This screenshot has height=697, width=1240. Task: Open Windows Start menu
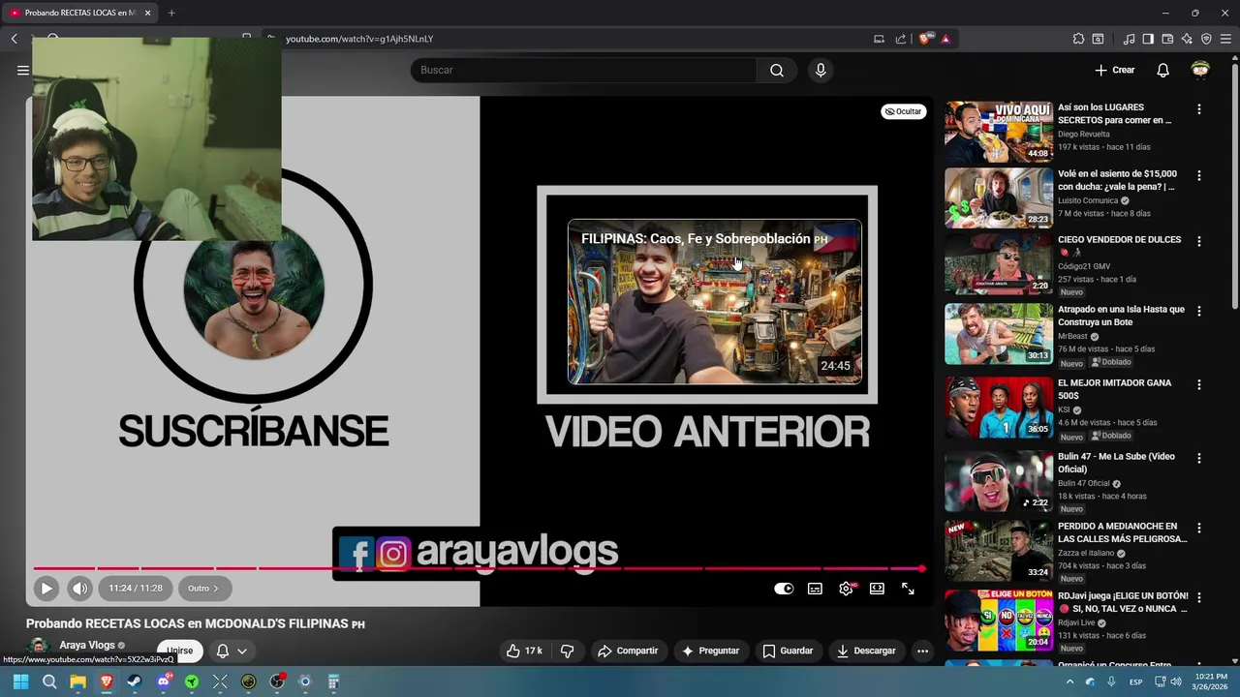pos(20,682)
